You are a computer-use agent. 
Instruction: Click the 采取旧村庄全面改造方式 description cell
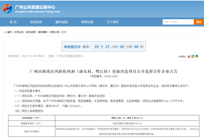tap(127, 131)
